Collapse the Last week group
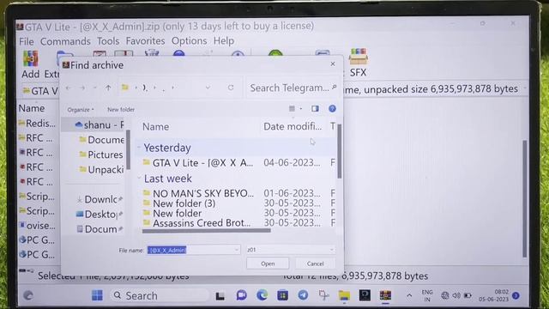 click(139, 179)
